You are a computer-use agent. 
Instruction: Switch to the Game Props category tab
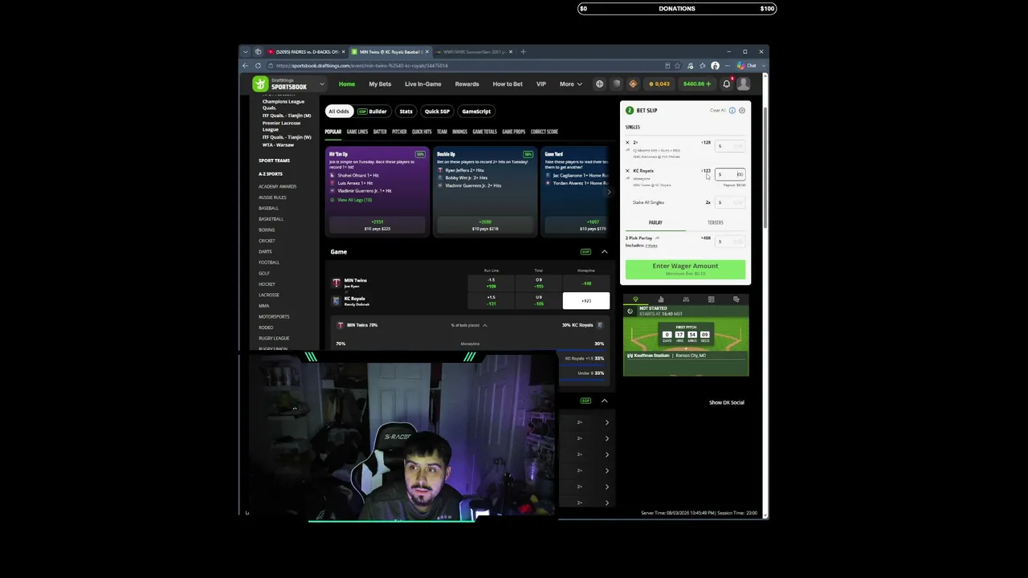[514, 132]
